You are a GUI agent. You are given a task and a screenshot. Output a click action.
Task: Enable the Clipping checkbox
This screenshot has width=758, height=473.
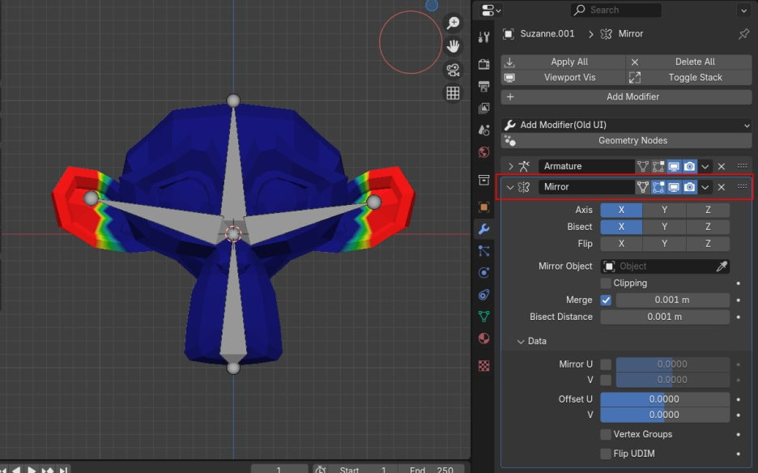point(606,283)
